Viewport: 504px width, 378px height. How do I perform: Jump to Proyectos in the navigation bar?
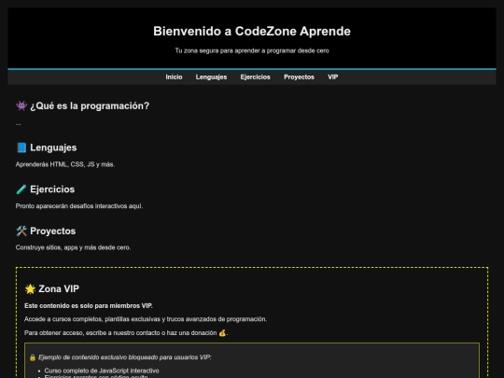tap(299, 77)
